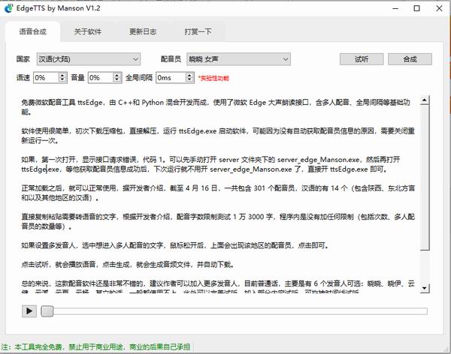Open the 打赏一下 tab
This screenshot has height=354, width=451.
(x=198, y=31)
